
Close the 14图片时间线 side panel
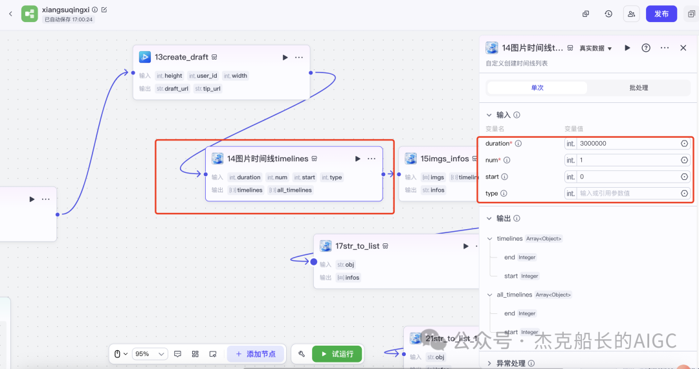(683, 48)
